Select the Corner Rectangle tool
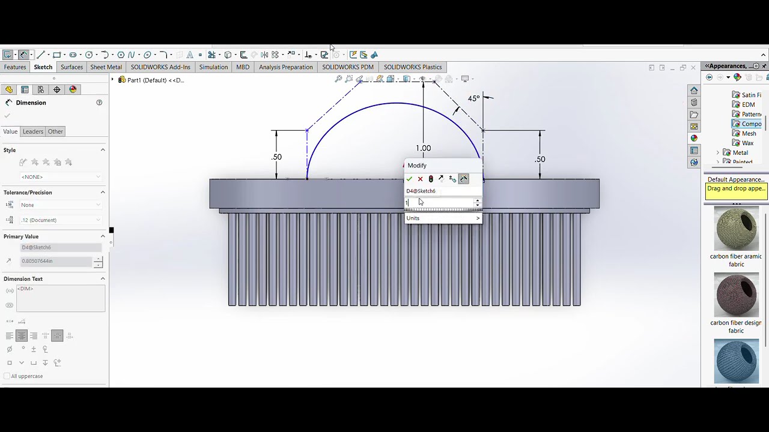The height and width of the screenshot is (432, 769). (57, 55)
